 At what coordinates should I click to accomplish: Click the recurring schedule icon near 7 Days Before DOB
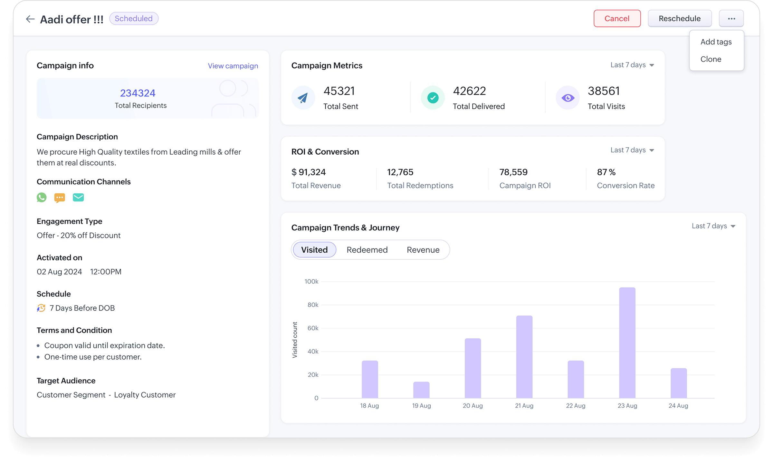click(x=41, y=308)
